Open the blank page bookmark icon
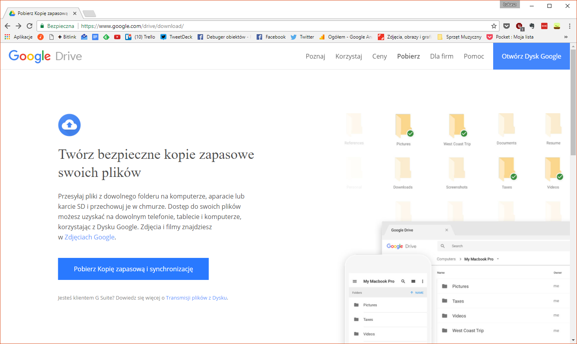577x344 pixels. pos(52,37)
